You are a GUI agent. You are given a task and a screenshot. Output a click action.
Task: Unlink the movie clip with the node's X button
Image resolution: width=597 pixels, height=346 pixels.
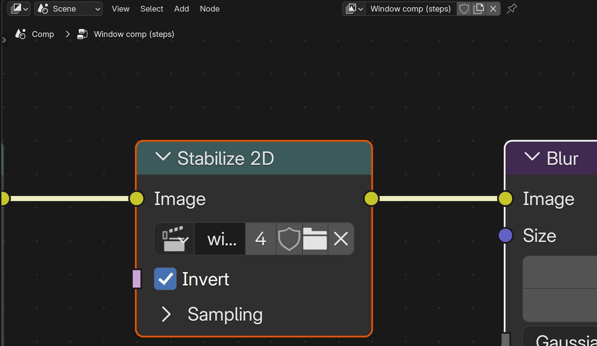(x=341, y=239)
